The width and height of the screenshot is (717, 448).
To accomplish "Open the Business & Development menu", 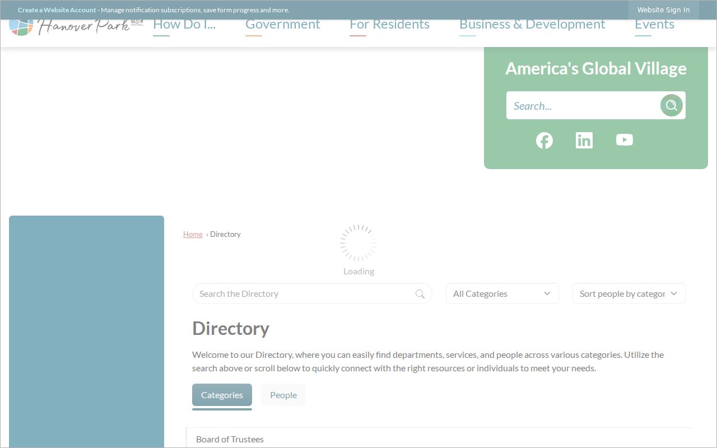I will click(x=532, y=25).
